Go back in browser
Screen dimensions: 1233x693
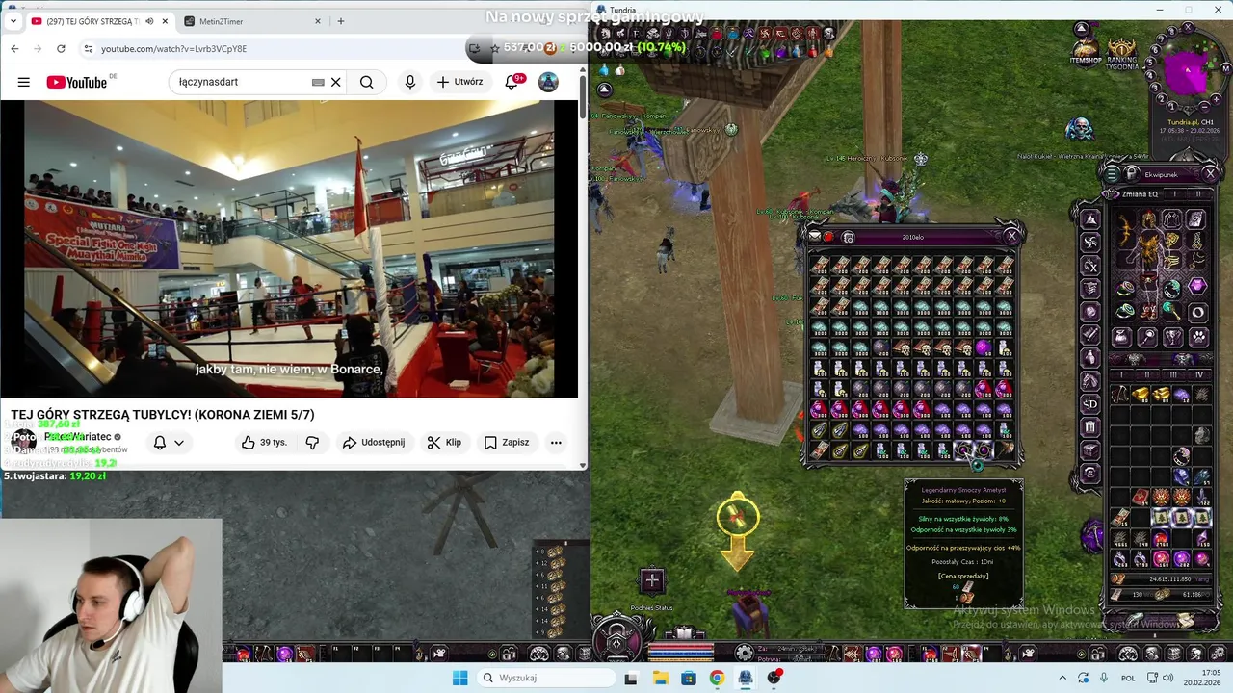click(14, 48)
